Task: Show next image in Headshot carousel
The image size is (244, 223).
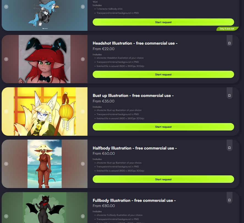Action: click(83, 59)
